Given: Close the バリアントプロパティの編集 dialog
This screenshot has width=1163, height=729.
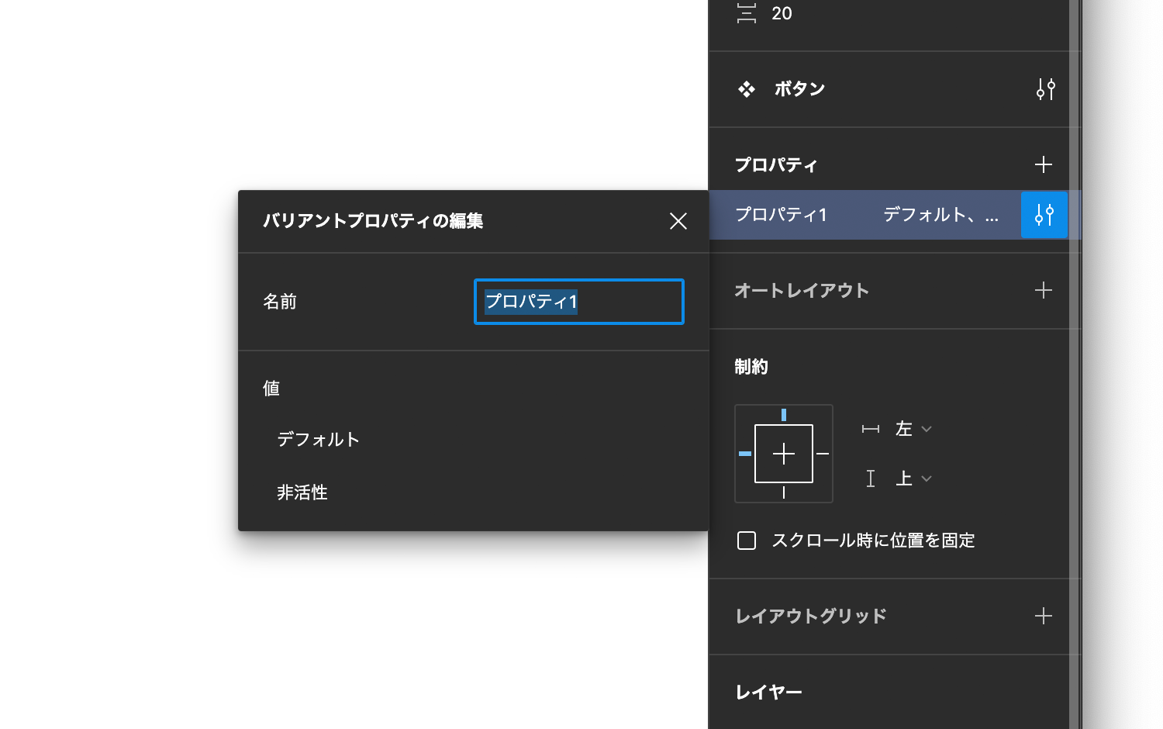Looking at the screenshot, I should point(678,221).
